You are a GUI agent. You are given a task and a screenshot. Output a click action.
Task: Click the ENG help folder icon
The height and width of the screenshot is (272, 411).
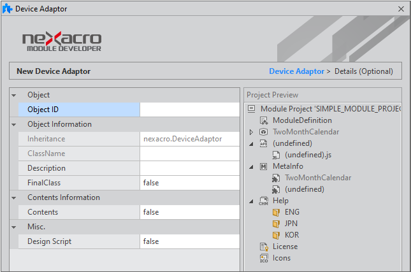pos(276,212)
